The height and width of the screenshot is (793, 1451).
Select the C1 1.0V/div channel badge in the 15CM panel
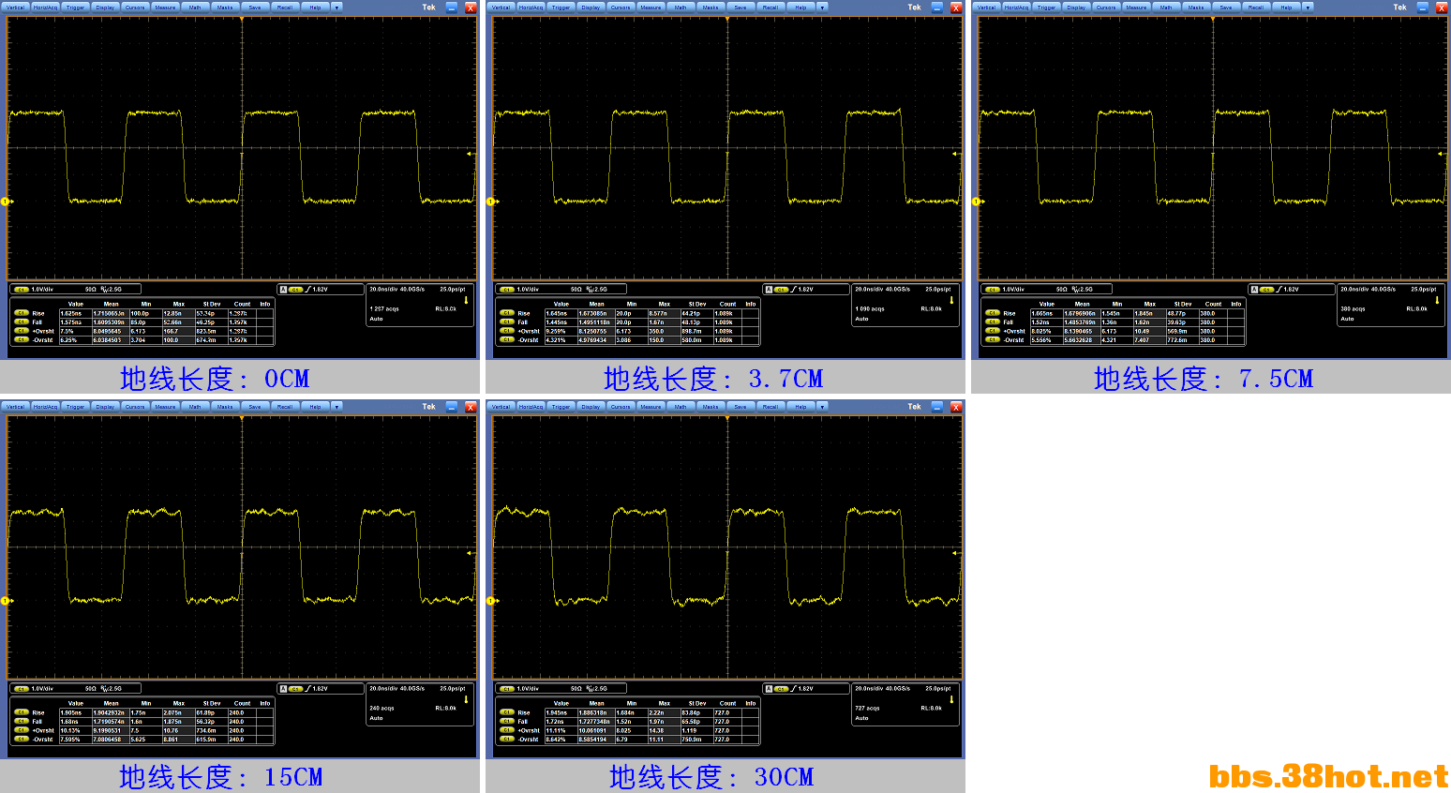(x=22, y=689)
